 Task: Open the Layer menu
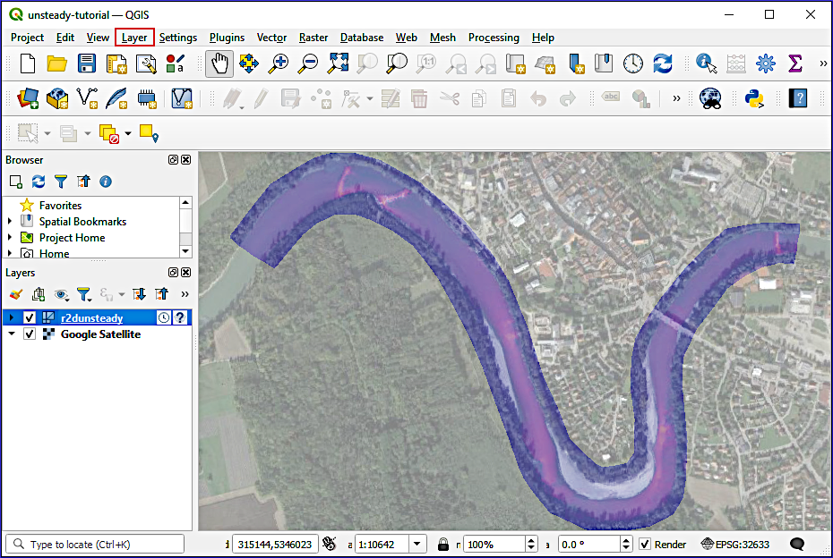(x=134, y=38)
